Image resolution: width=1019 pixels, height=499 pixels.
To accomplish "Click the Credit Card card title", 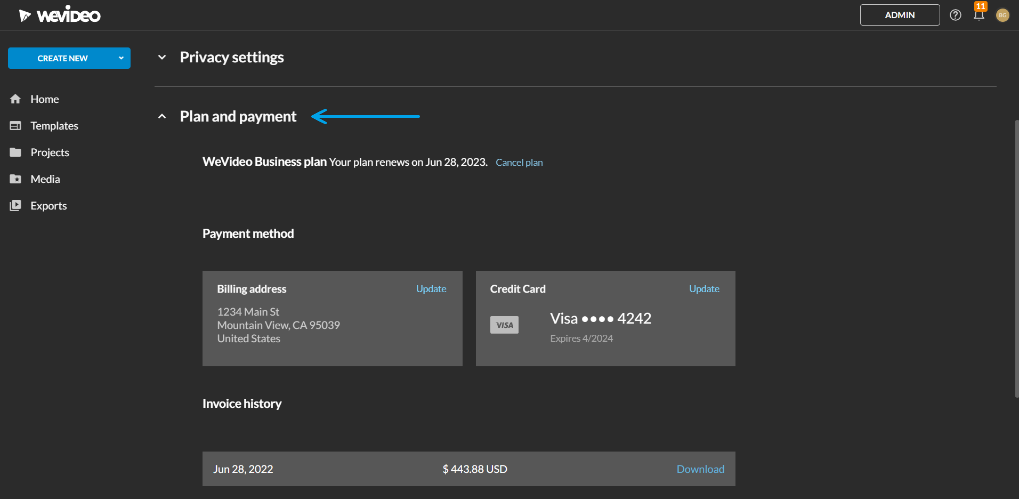I will 517,289.
